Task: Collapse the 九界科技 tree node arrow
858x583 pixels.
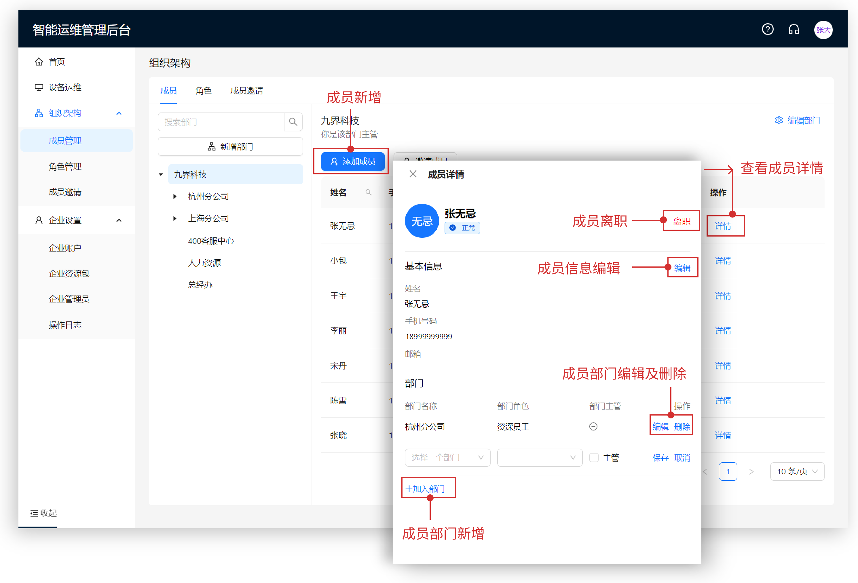Action: tap(161, 174)
